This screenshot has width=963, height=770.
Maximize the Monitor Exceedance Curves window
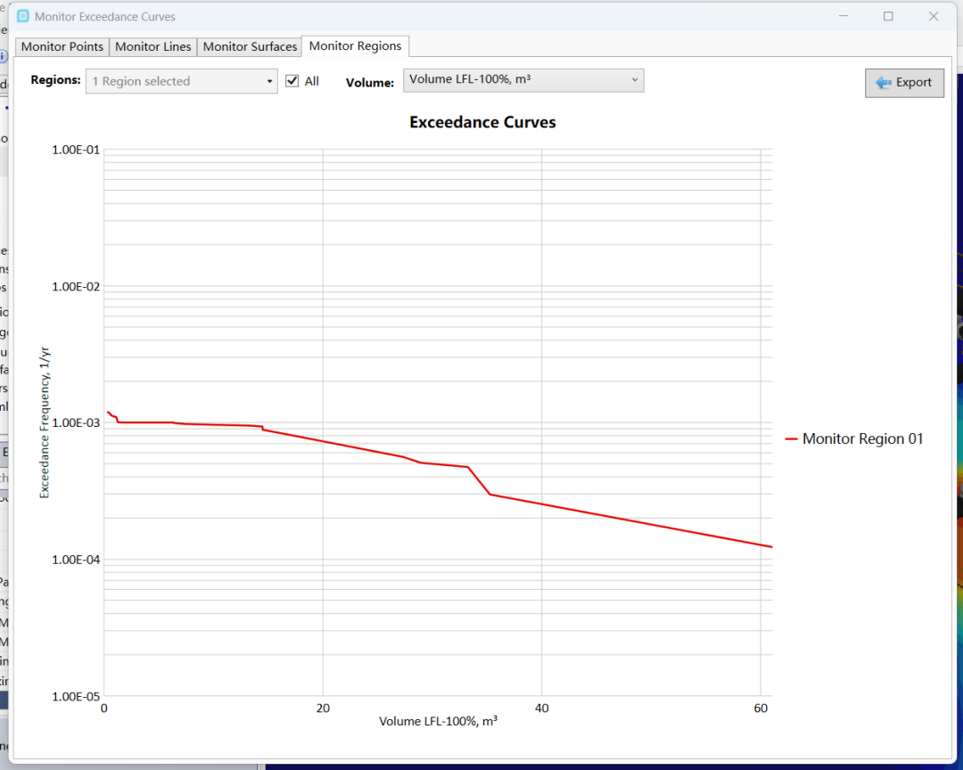coord(888,17)
